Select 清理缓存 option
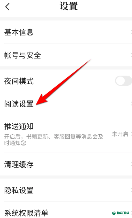The height and width of the screenshot is (218, 132). (66, 164)
